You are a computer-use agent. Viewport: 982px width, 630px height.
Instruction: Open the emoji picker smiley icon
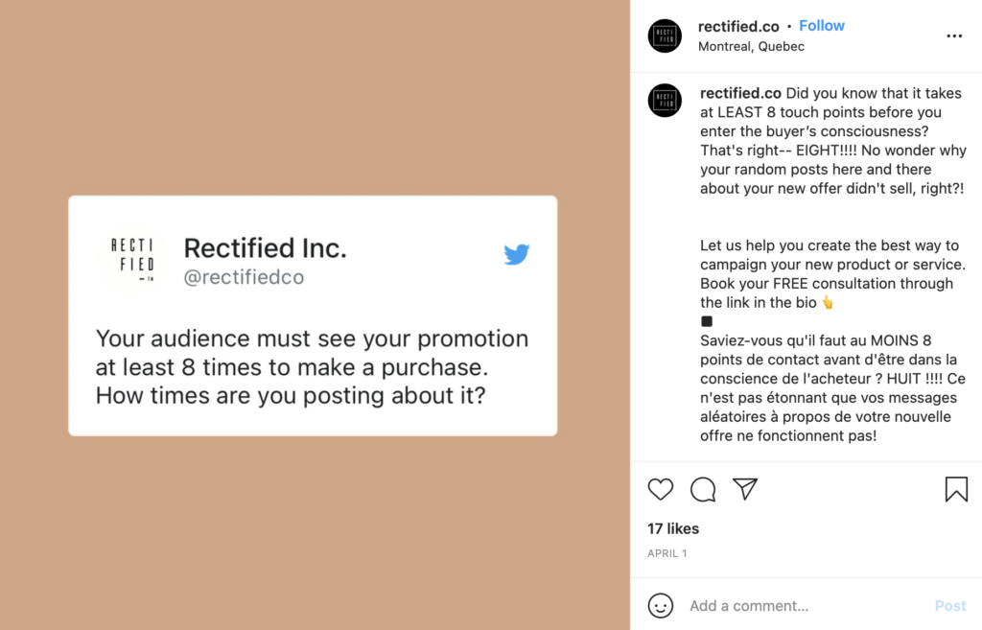coord(661,606)
